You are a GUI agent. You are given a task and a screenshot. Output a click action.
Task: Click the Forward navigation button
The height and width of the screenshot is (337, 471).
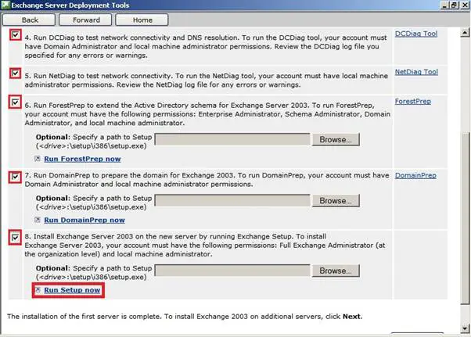[85, 20]
